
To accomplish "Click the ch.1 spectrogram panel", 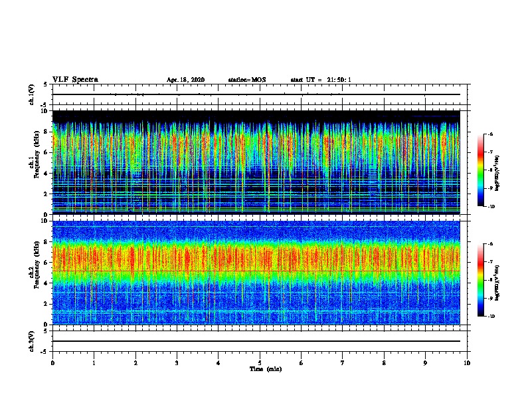I will click(256, 162).
